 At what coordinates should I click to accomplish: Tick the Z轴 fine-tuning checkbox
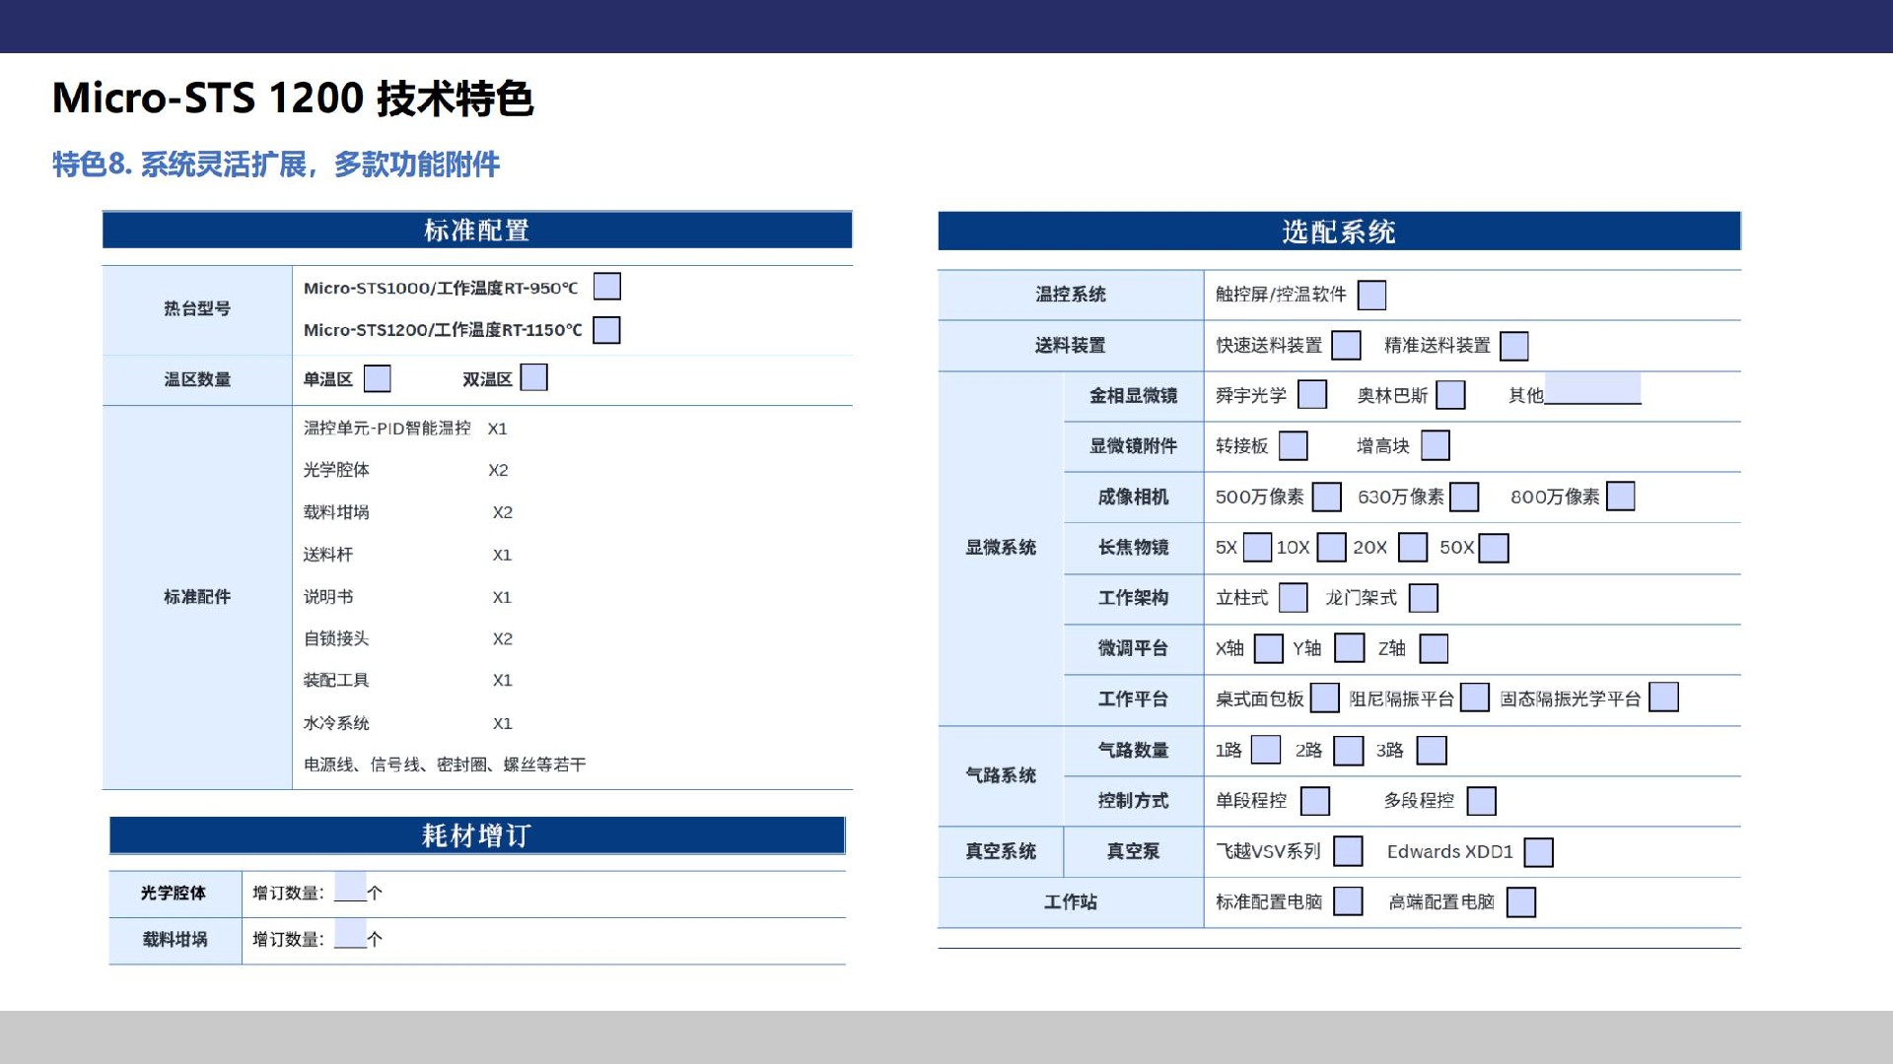click(x=1434, y=648)
